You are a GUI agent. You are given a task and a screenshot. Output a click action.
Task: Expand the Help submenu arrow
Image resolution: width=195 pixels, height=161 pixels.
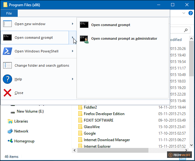tap(73, 79)
